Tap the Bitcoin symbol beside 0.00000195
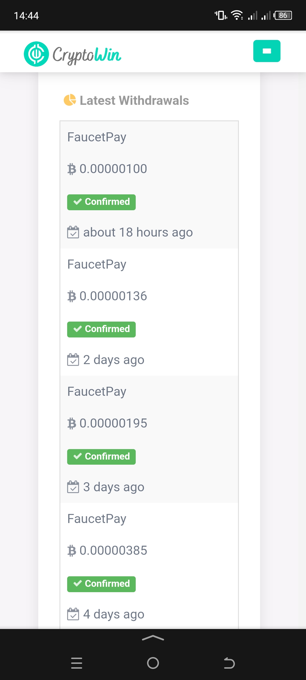Screen dimensions: 306x680 [x=72, y=424]
